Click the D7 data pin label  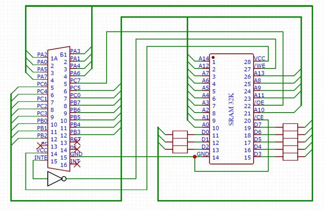click(x=258, y=124)
